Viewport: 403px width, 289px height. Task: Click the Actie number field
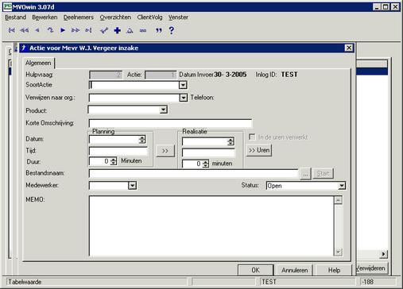pos(161,75)
